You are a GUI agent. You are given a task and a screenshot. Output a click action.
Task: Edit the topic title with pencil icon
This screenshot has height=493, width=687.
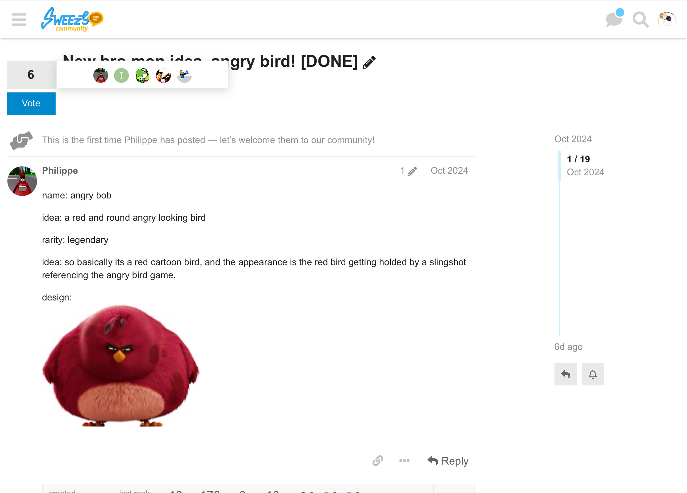pyautogui.click(x=369, y=62)
